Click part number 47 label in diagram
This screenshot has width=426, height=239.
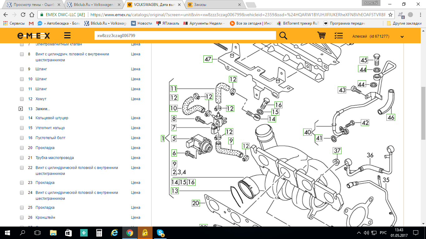pyautogui.click(x=208, y=59)
